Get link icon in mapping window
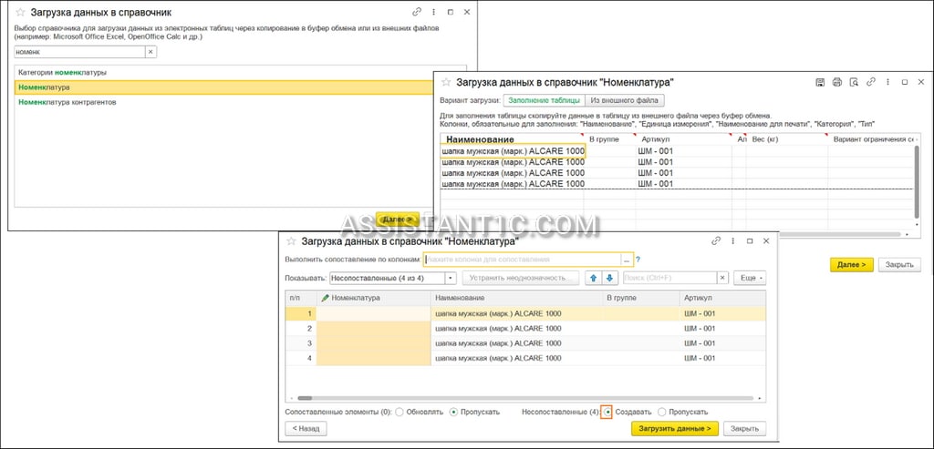 tap(716, 241)
